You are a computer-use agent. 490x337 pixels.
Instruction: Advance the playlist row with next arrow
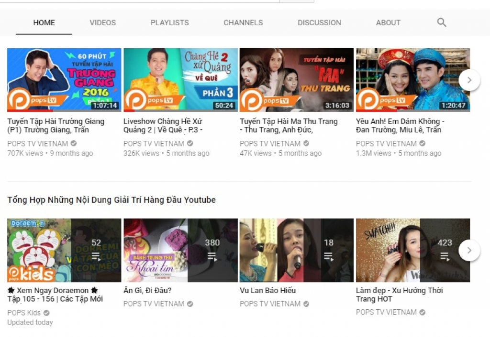click(x=469, y=250)
